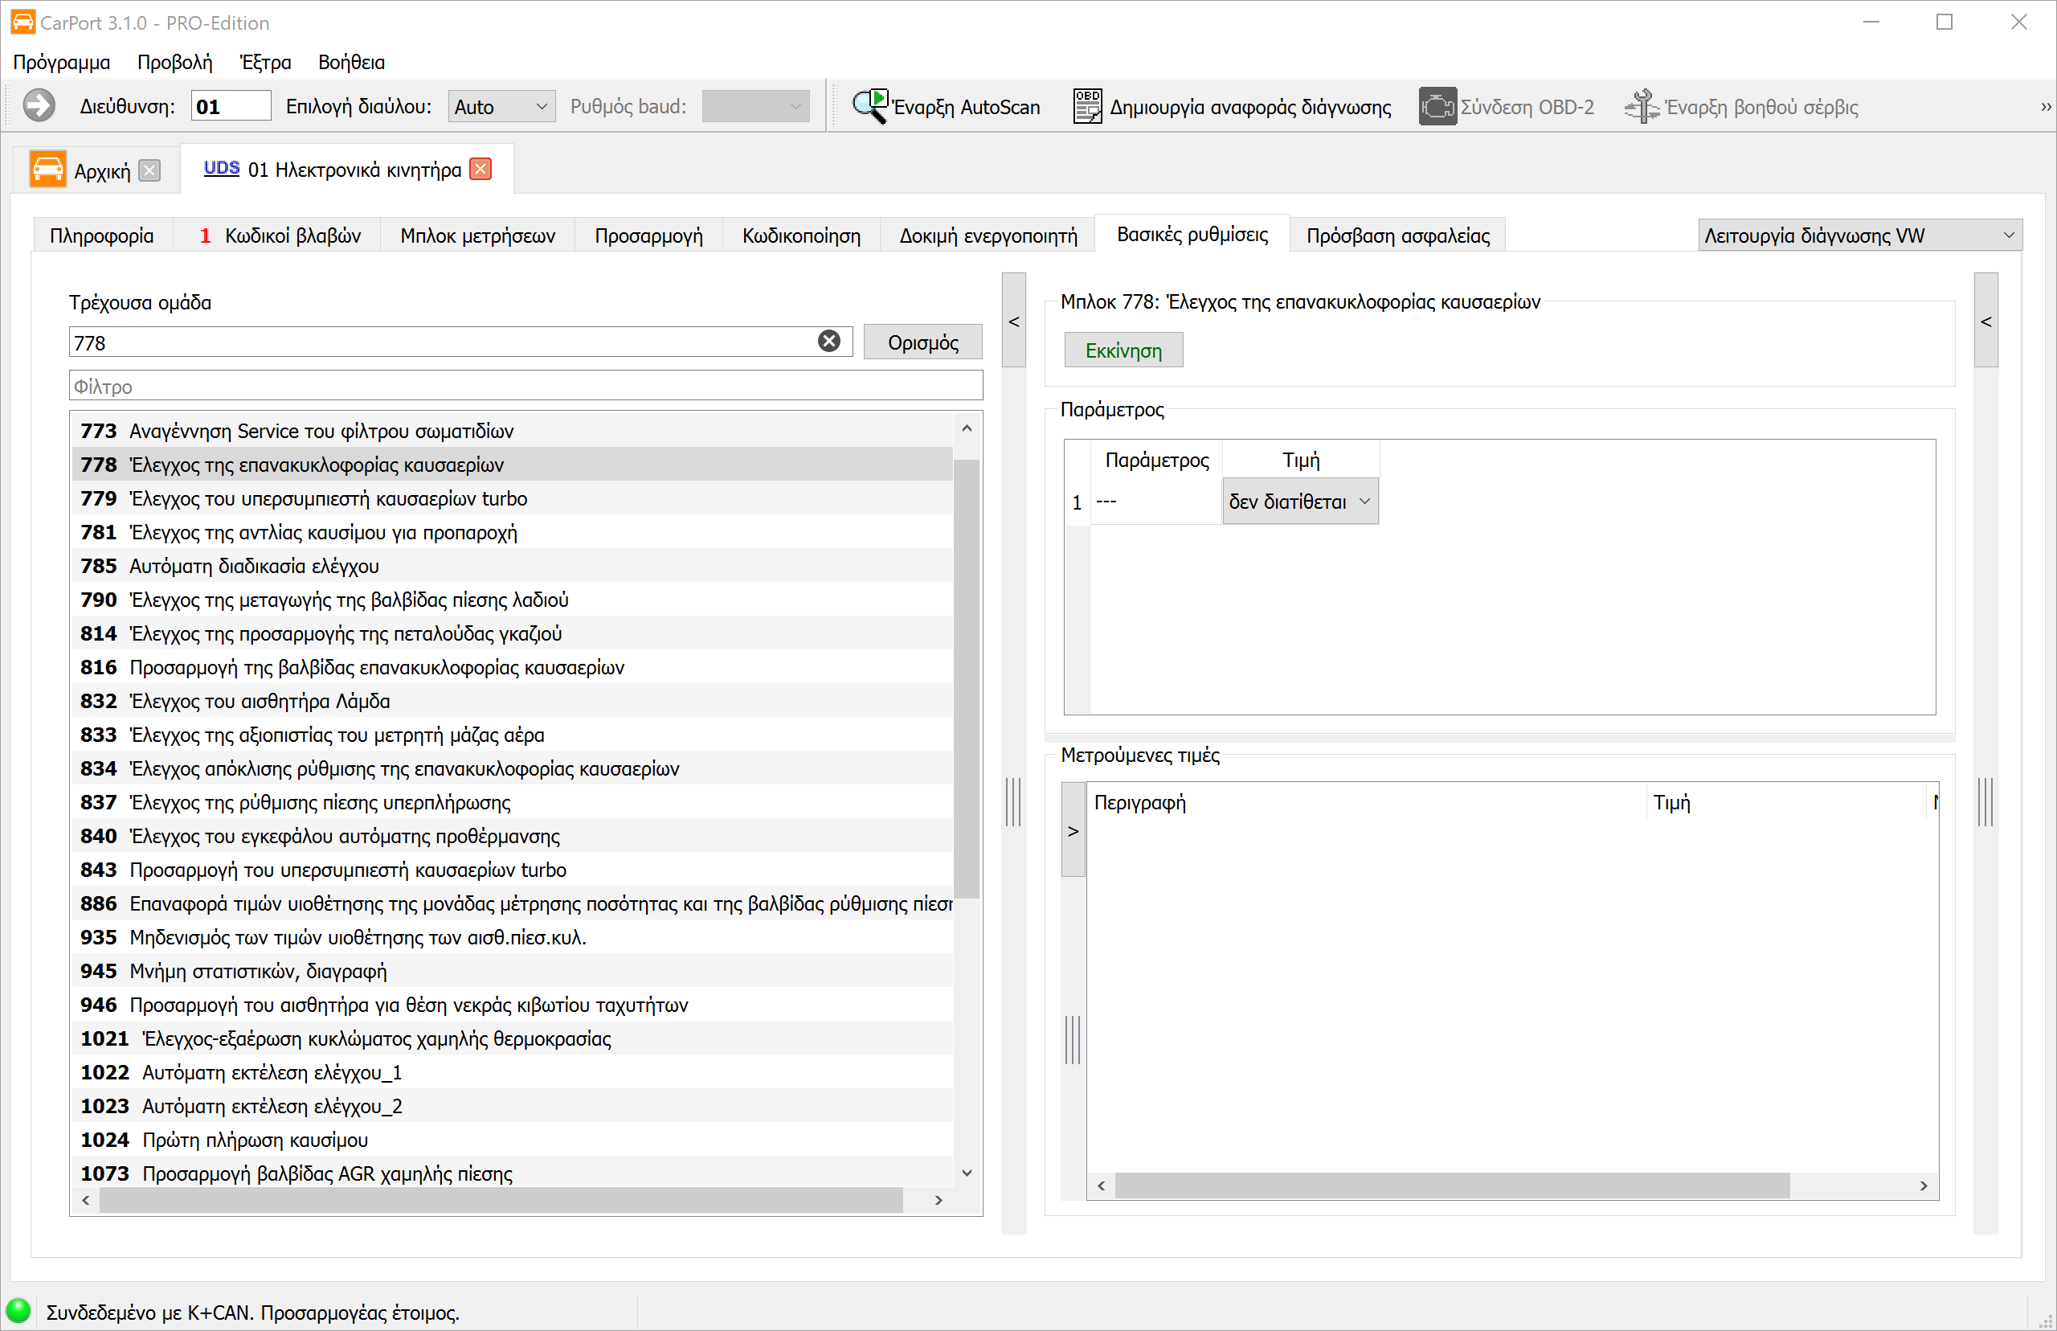Screen dimensions: 2057x1331
Task: Select group 779 Έλεγχος του υπερσυμπιεστή καυσαερίων turbo
Action: click(x=513, y=498)
